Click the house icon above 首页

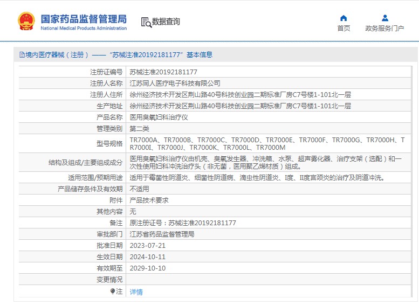(x=344, y=18)
